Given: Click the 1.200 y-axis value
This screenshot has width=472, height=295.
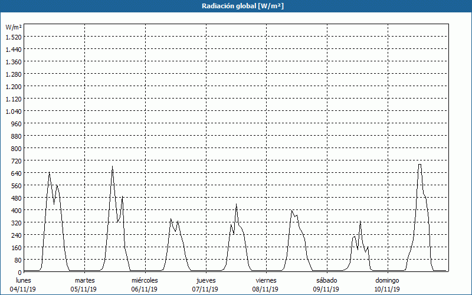Looking at the screenshot, I should tap(14, 86).
